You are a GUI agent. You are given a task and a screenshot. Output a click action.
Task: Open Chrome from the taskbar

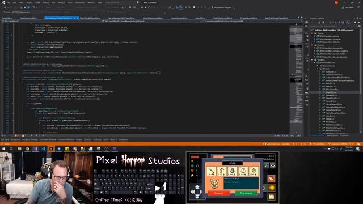point(27,148)
